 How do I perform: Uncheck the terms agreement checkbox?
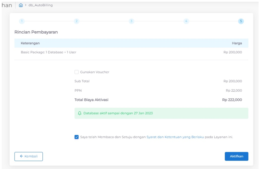click(x=76, y=137)
